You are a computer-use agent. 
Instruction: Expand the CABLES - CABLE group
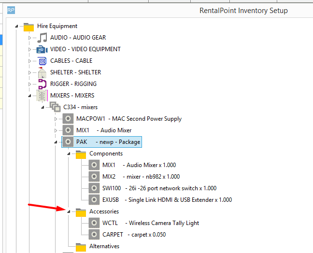pyautogui.click(x=29, y=61)
